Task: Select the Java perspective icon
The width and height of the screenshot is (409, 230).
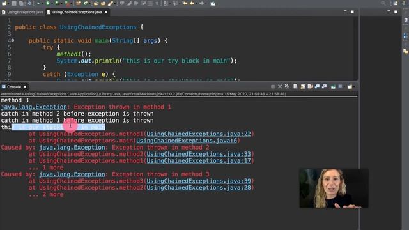Action: (x=404, y=3)
